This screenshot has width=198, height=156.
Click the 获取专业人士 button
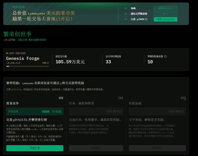click(x=165, y=8)
